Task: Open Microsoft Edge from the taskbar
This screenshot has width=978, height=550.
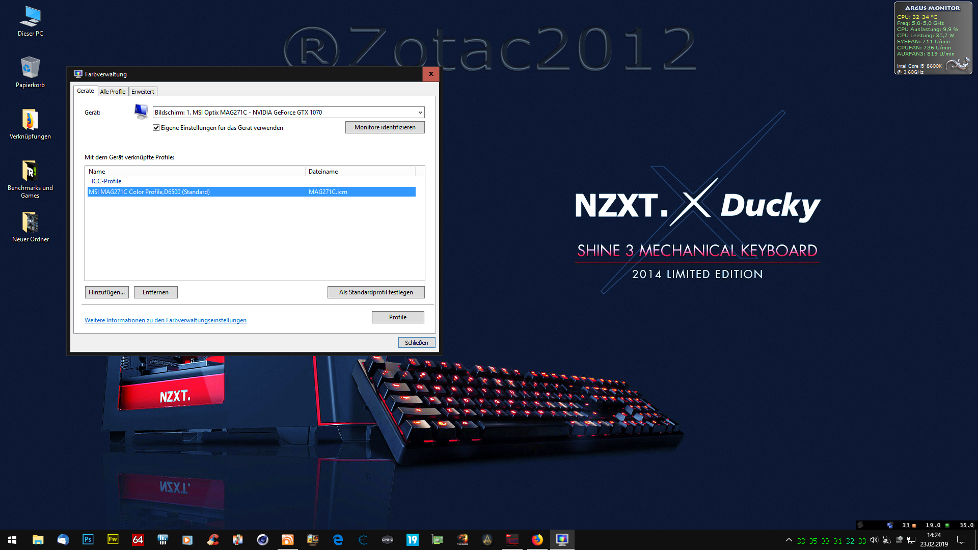Action: pos(337,539)
